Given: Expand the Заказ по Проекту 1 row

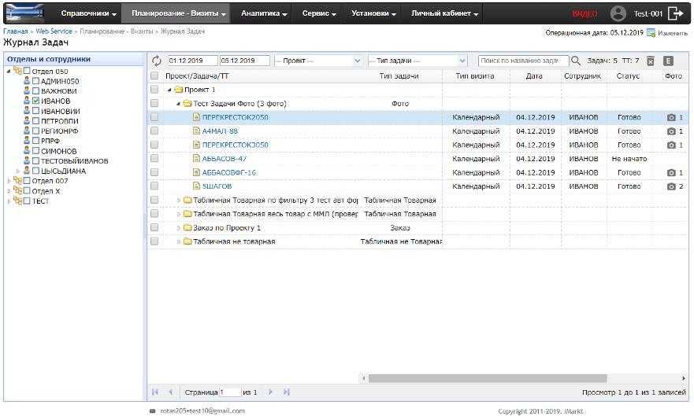Looking at the screenshot, I should 179,228.
